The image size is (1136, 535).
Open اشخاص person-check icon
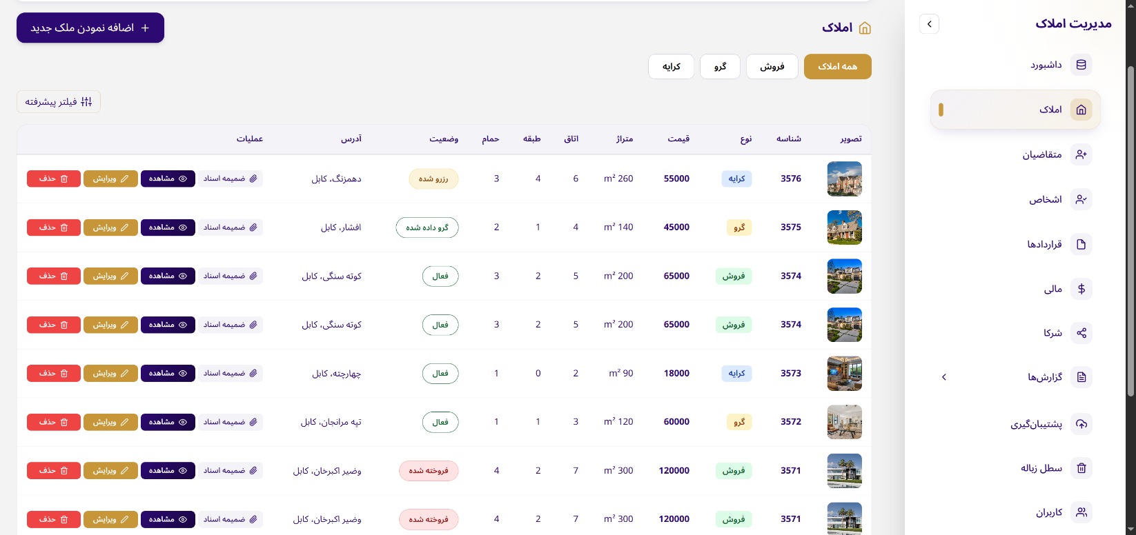pos(1081,199)
